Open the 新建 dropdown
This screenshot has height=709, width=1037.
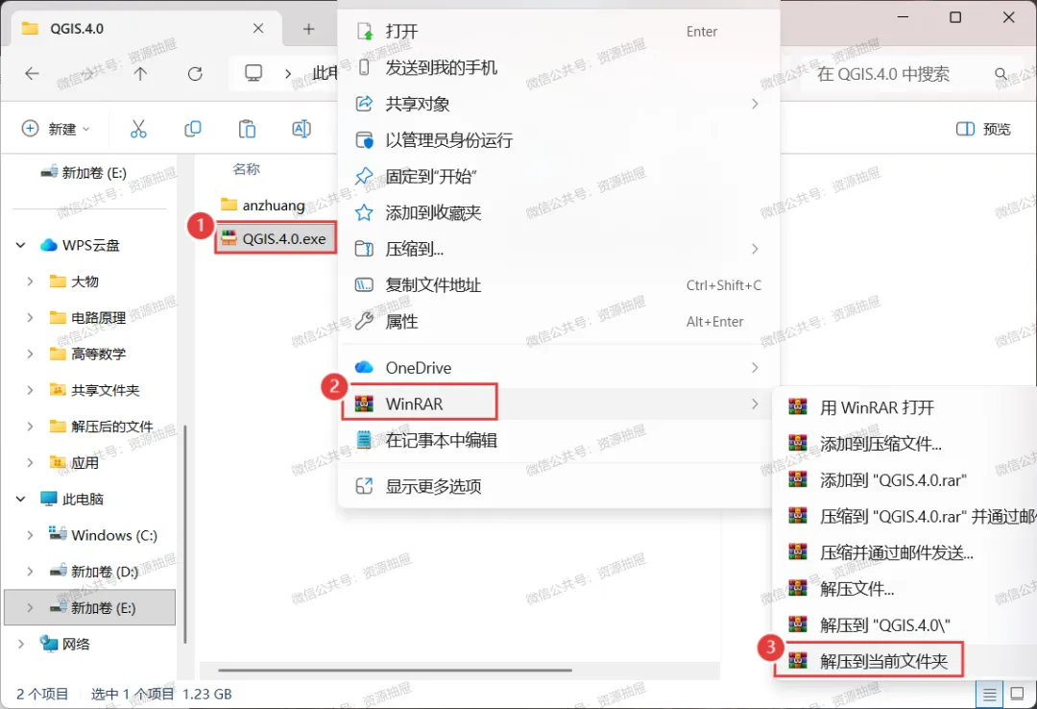(x=57, y=129)
